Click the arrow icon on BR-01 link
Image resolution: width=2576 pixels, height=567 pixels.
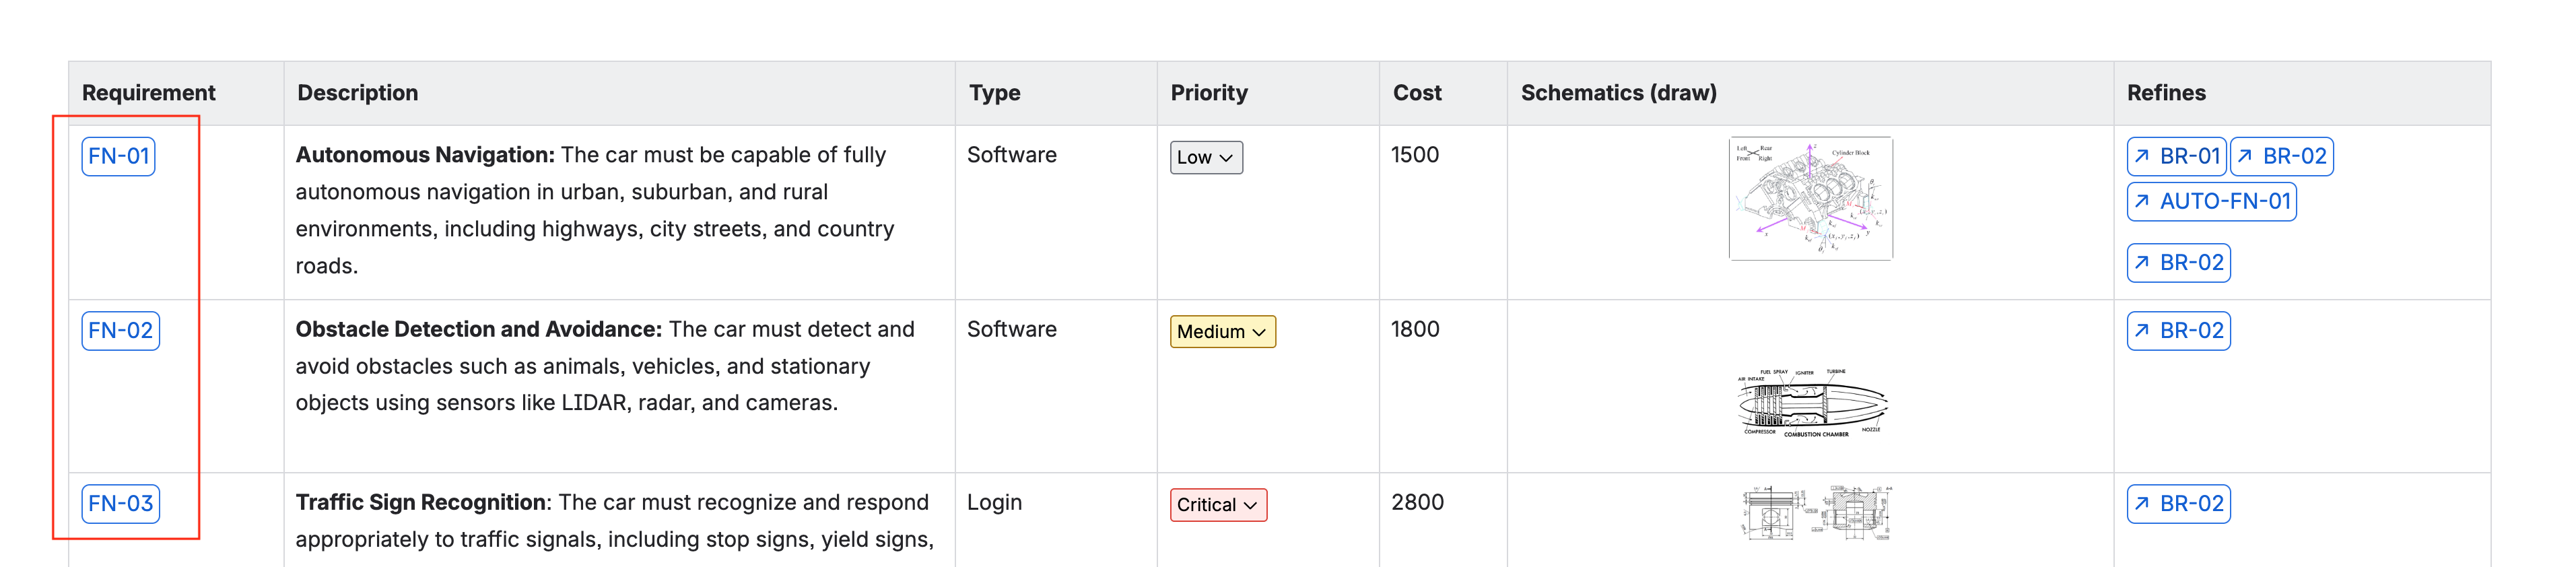point(2141,157)
